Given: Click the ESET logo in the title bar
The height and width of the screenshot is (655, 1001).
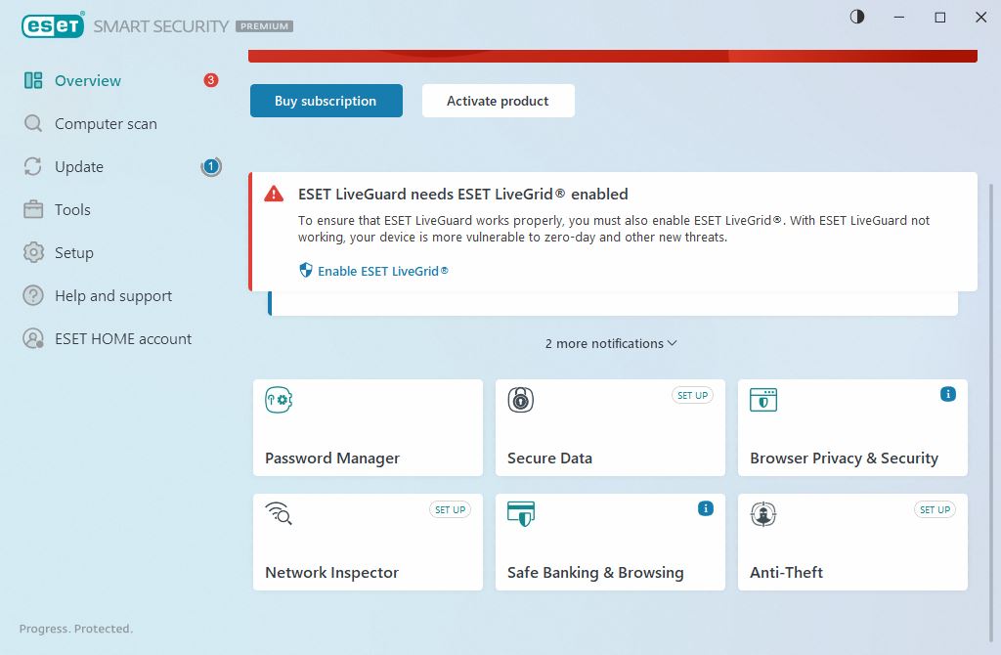Looking at the screenshot, I should (53, 25).
